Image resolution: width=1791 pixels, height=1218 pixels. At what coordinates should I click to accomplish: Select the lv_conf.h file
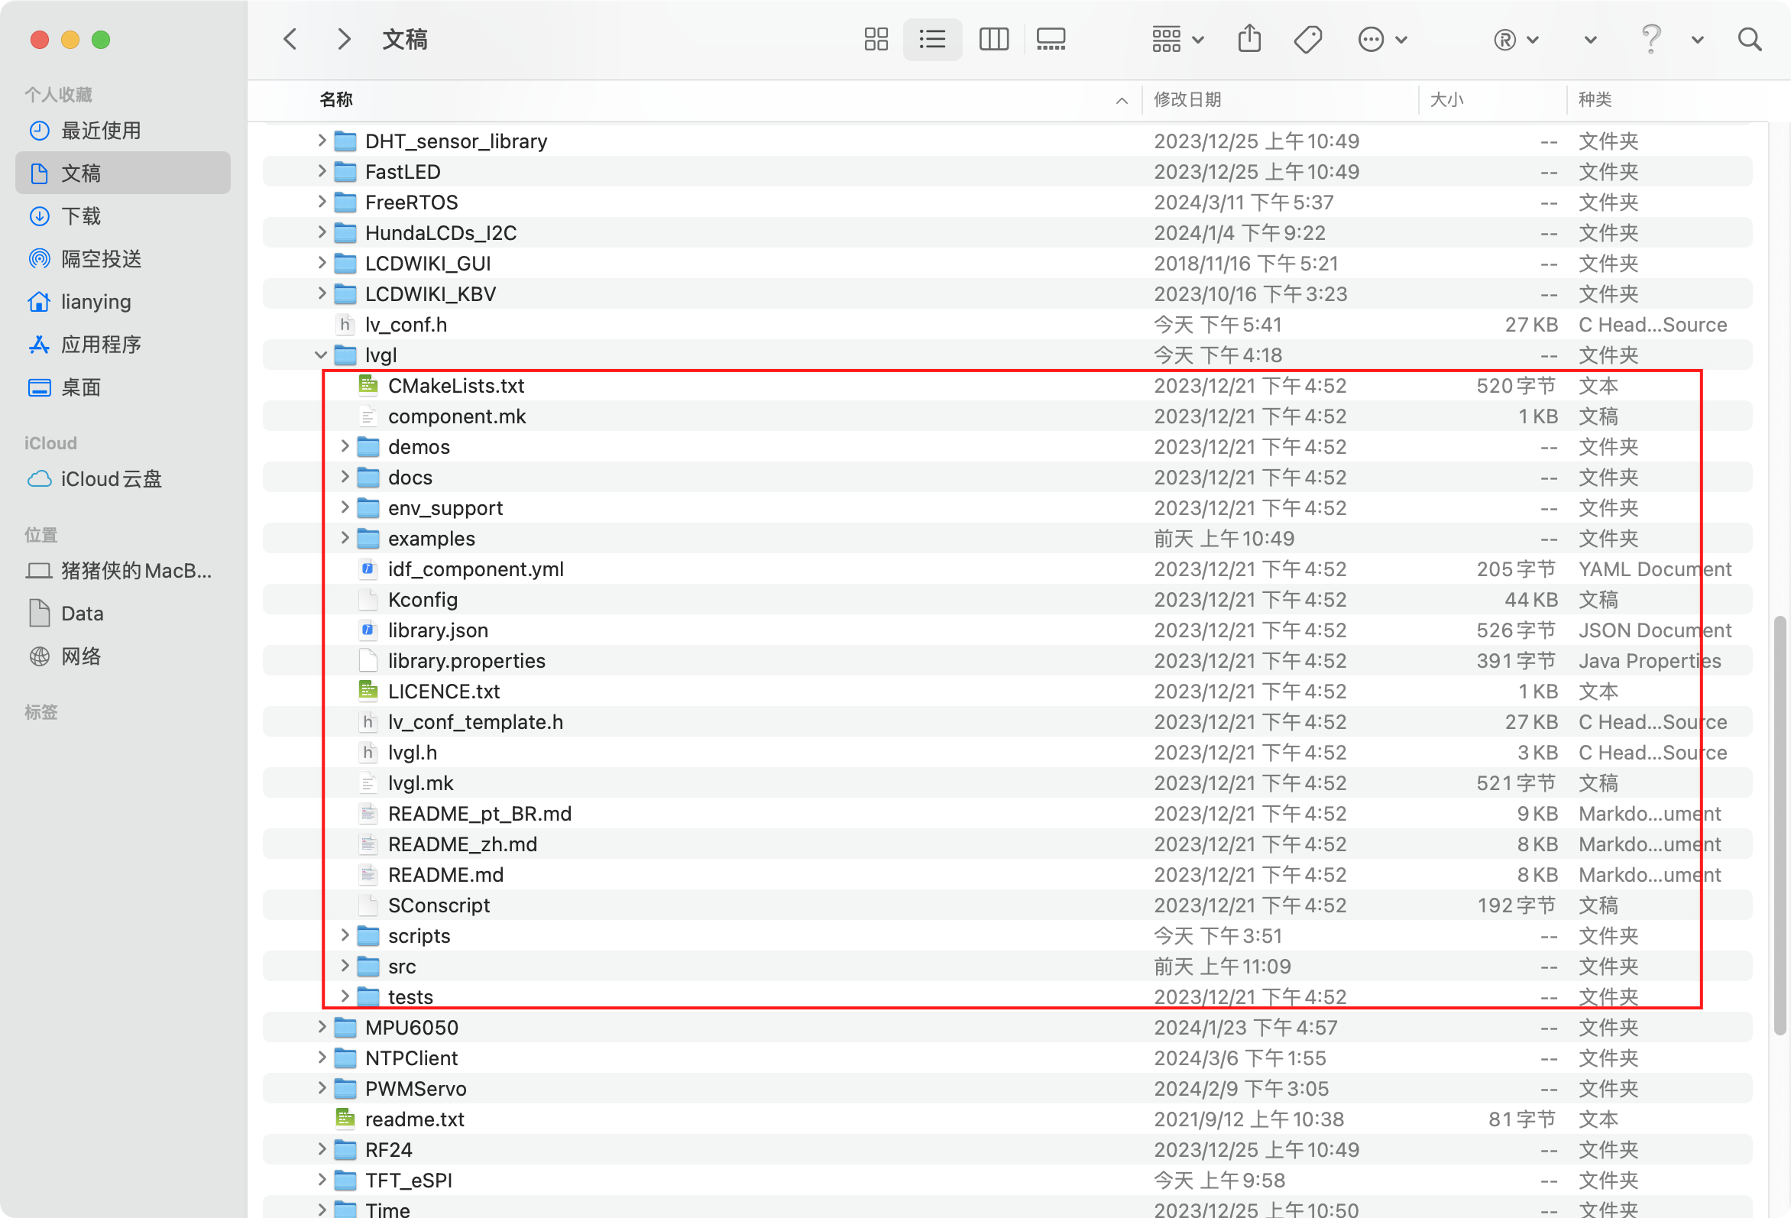(406, 325)
